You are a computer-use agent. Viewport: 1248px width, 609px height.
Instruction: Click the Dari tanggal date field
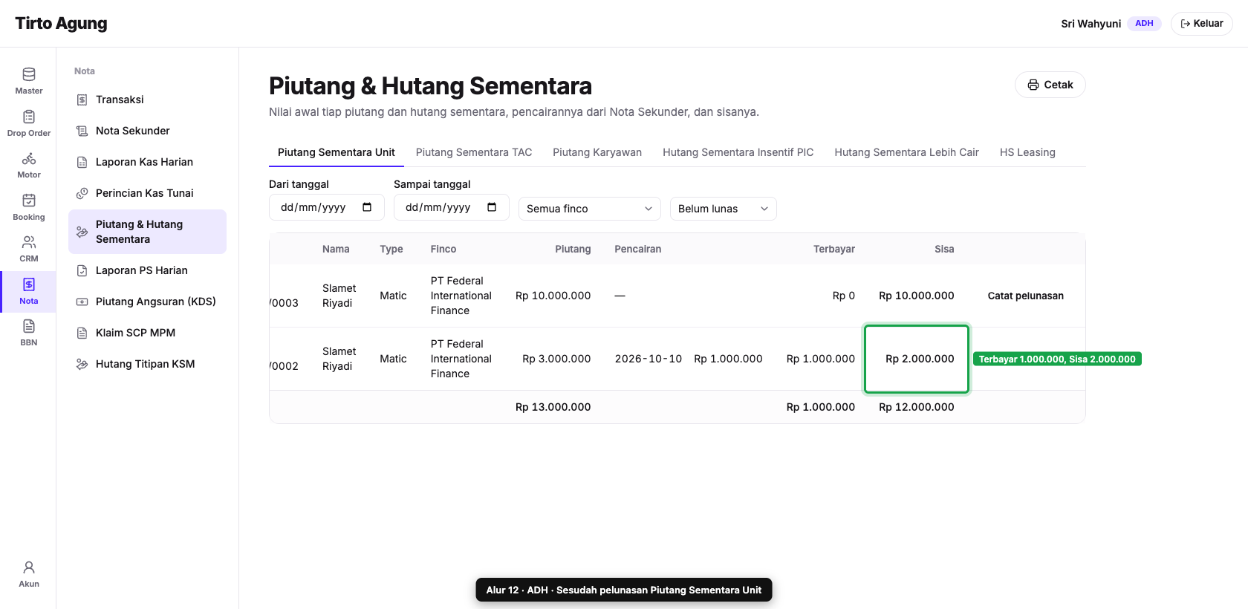click(327, 207)
